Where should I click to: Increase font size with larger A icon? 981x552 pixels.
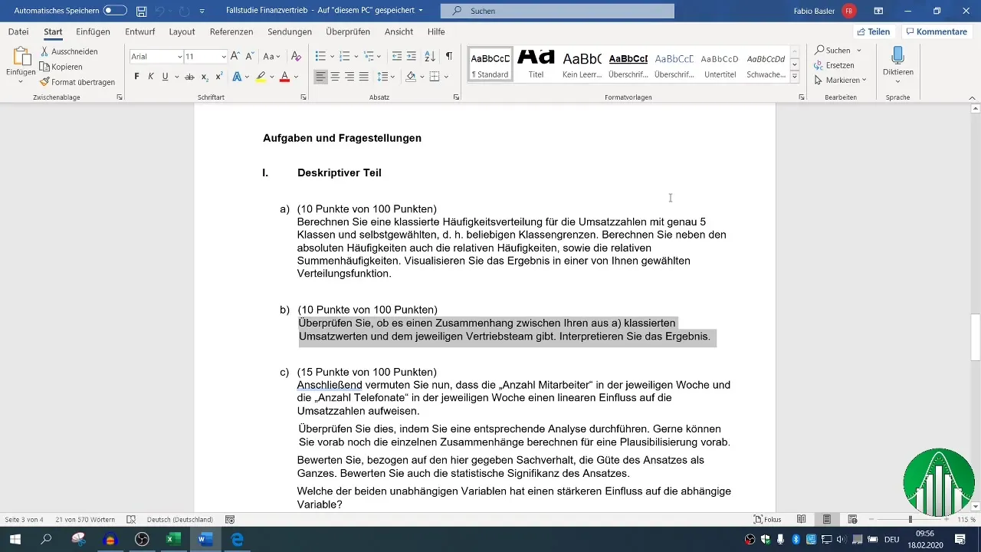[235, 57]
